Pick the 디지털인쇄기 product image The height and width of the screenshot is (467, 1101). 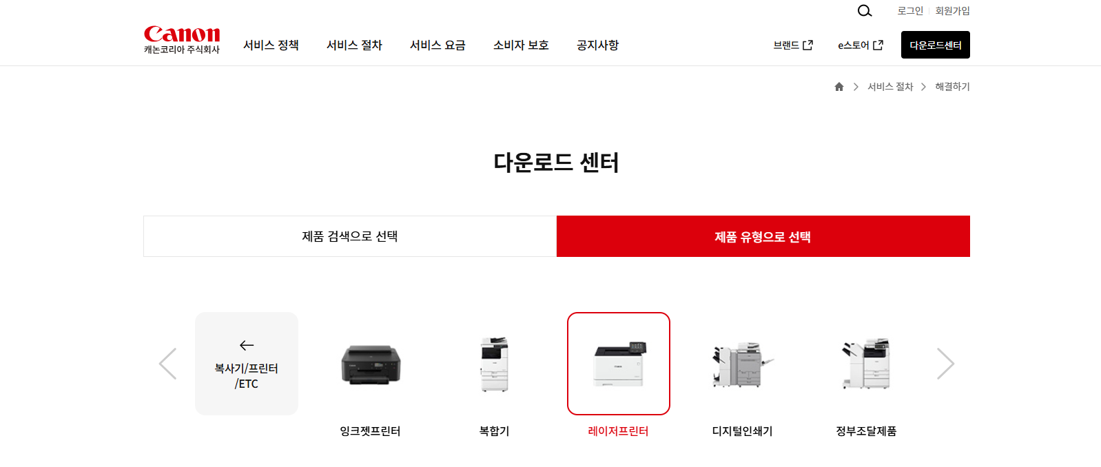[x=743, y=364]
